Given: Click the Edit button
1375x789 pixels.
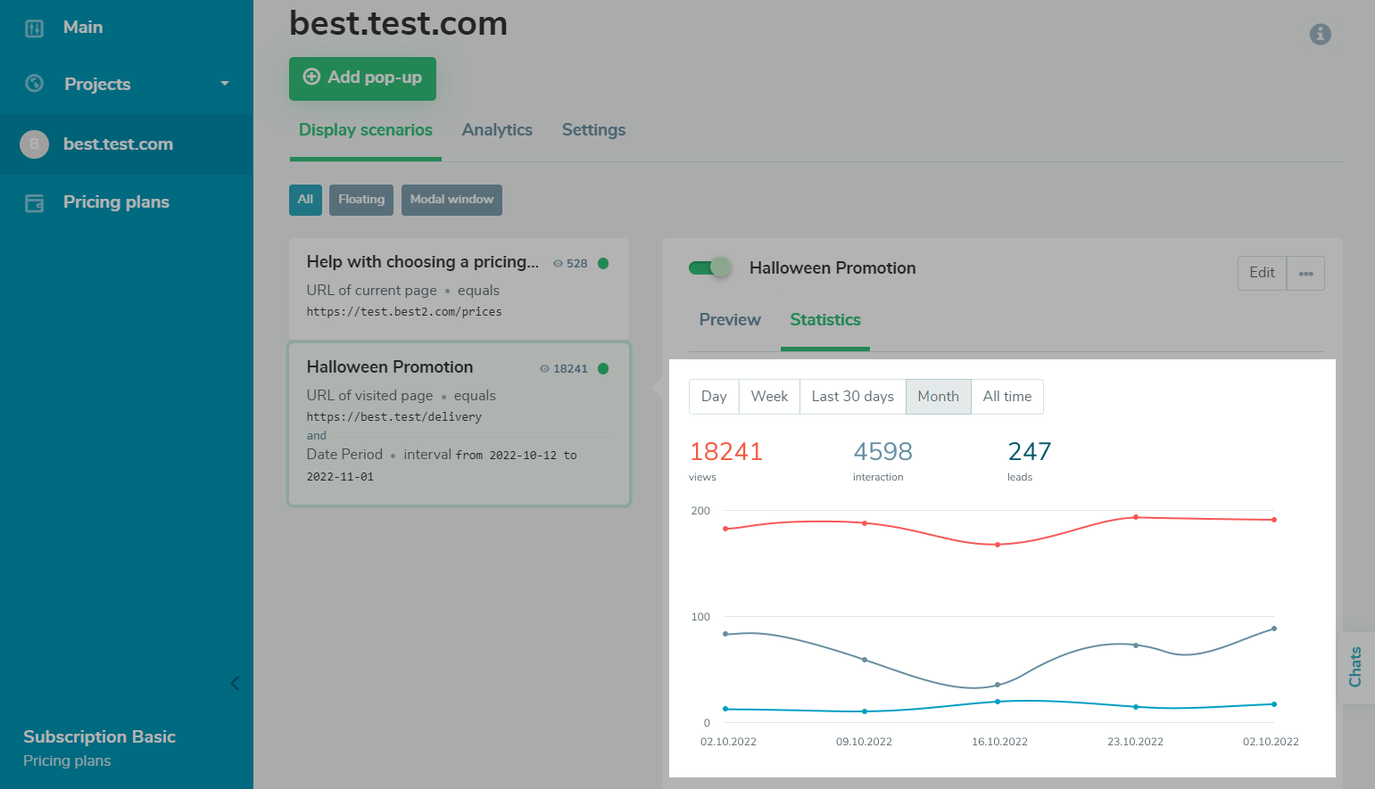Looking at the screenshot, I should (x=1262, y=274).
